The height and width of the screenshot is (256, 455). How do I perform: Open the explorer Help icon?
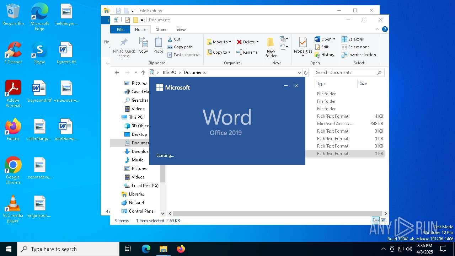385,30
